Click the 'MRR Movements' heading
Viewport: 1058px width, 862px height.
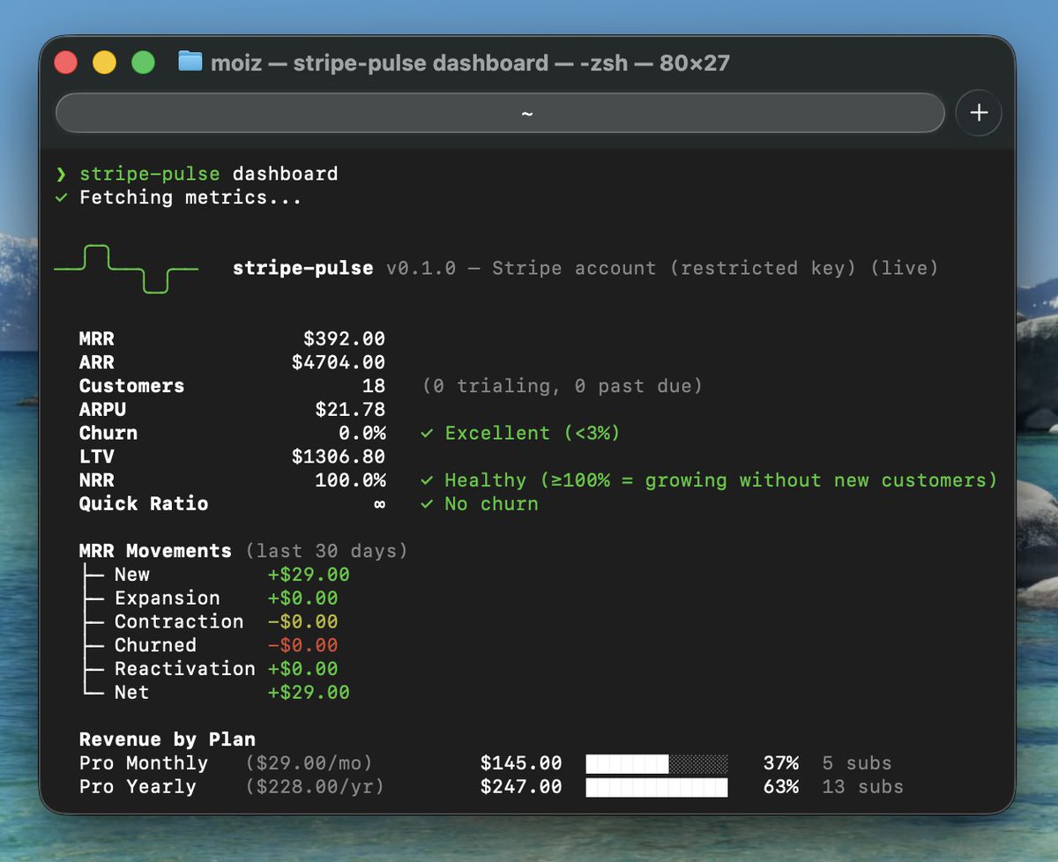click(155, 551)
